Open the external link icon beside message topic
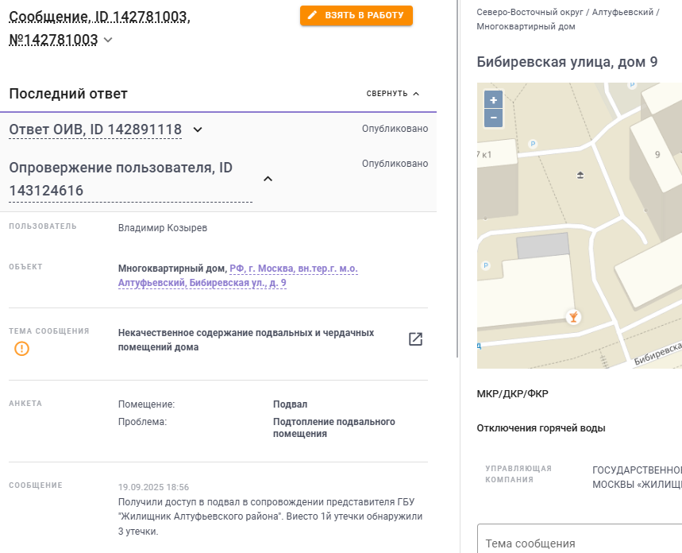 click(x=415, y=339)
